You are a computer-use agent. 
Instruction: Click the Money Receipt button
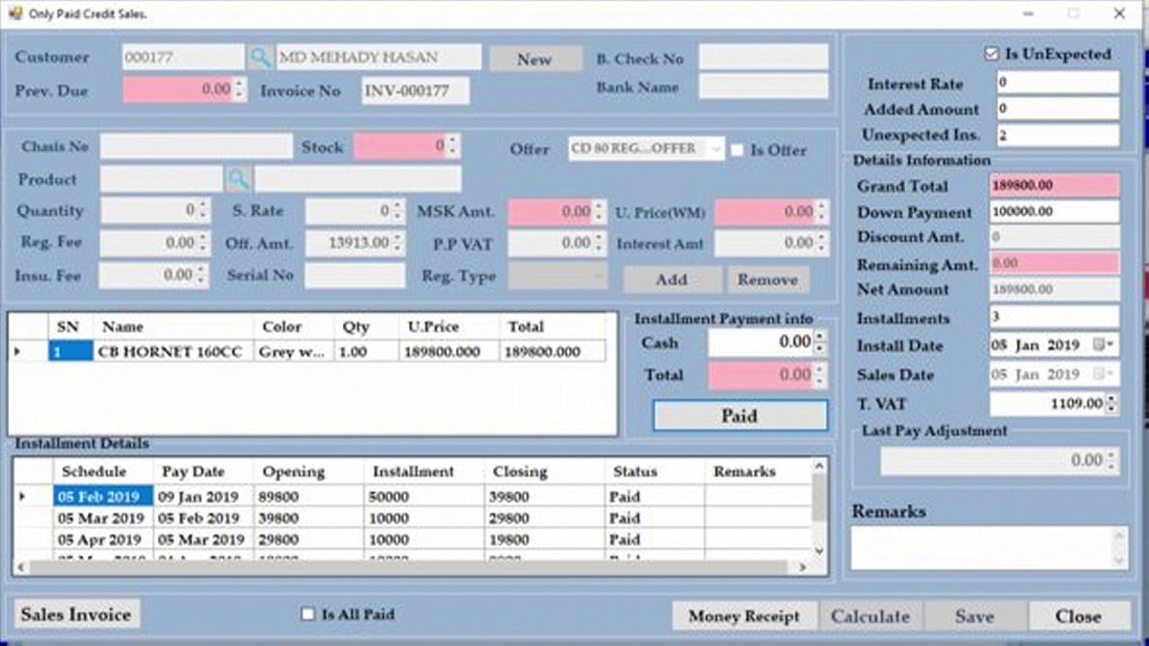tap(744, 616)
